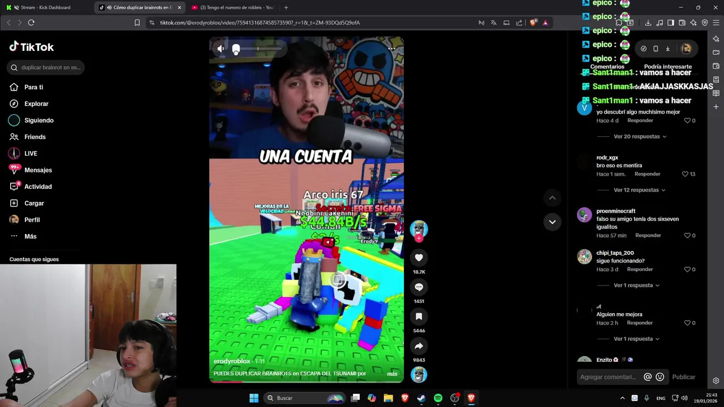Open Para ti in TikTok sidebar
The height and width of the screenshot is (407, 724).
tap(33, 87)
